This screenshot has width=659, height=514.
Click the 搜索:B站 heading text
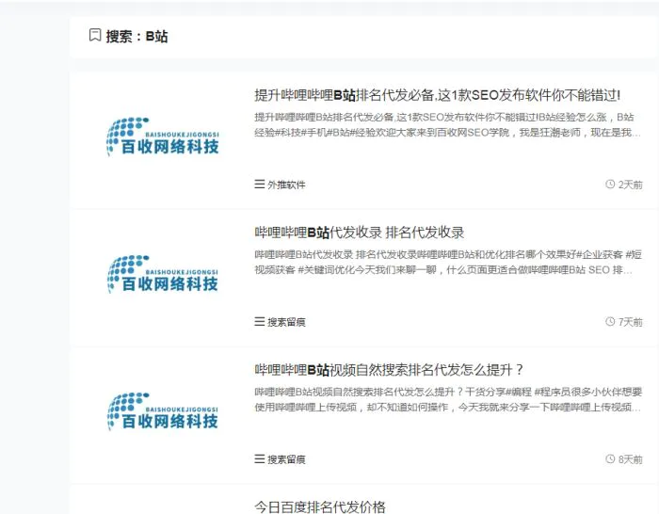pos(137,37)
